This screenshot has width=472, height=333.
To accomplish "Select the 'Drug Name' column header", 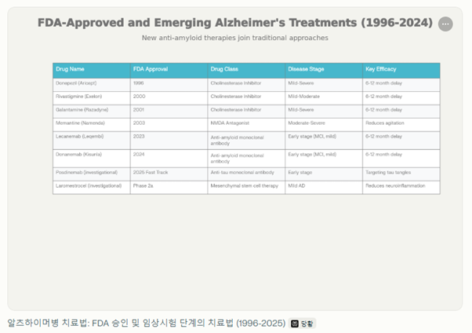I will pyautogui.click(x=92, y=71).
